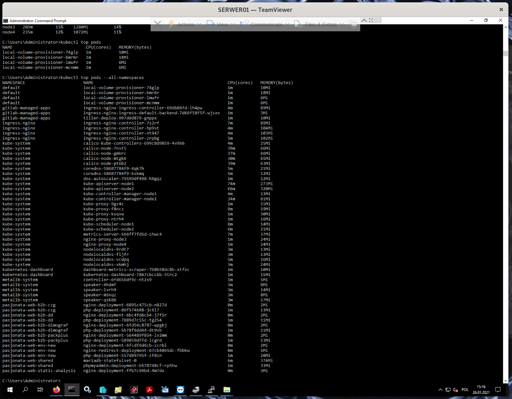Click the phpmyadmin-deployment-b578748cf-rp5hw entry
Viewport: 512px width, 399px height.
[130, 366]
